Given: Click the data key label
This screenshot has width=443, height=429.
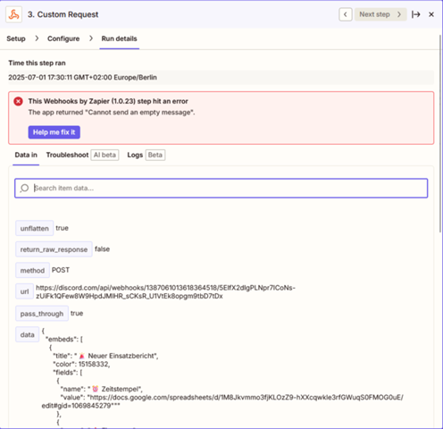Looking at the screenshot, I should (x=28, y=334).
